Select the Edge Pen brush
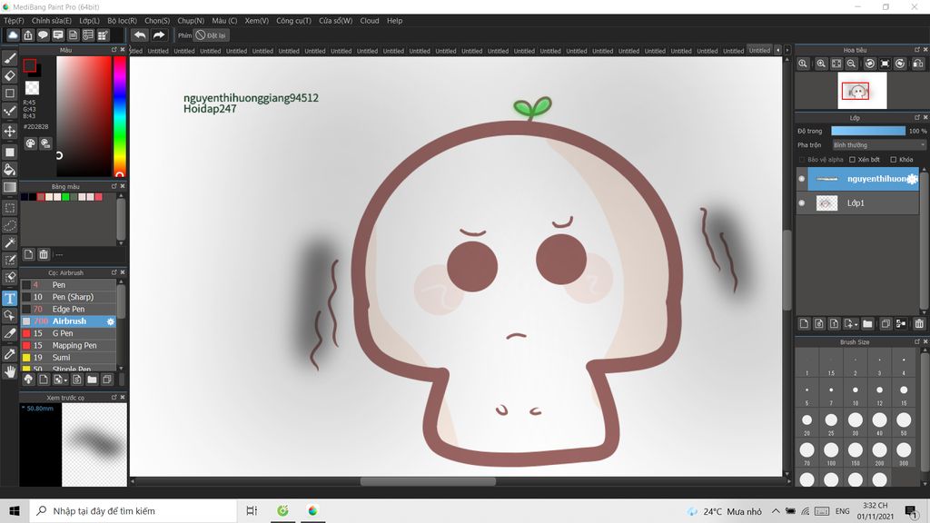This screenshot has width=930, height=523. click(x=68, y=309)
